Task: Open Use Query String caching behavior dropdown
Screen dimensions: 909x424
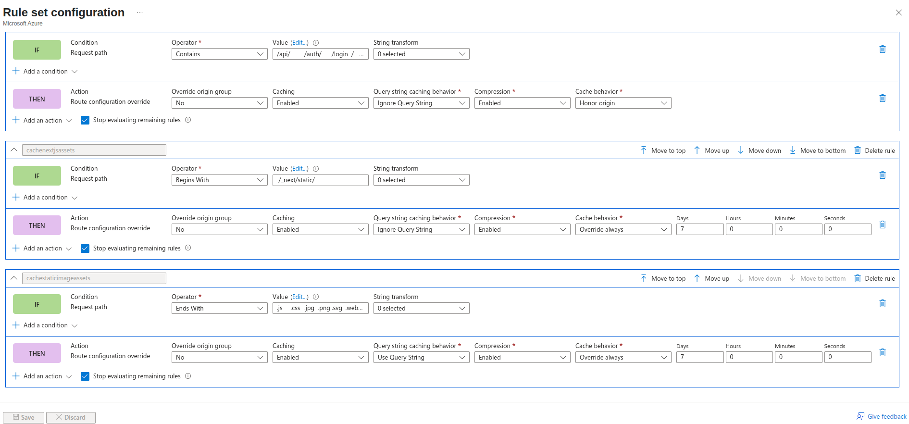Action: click(x=421, y=357)
